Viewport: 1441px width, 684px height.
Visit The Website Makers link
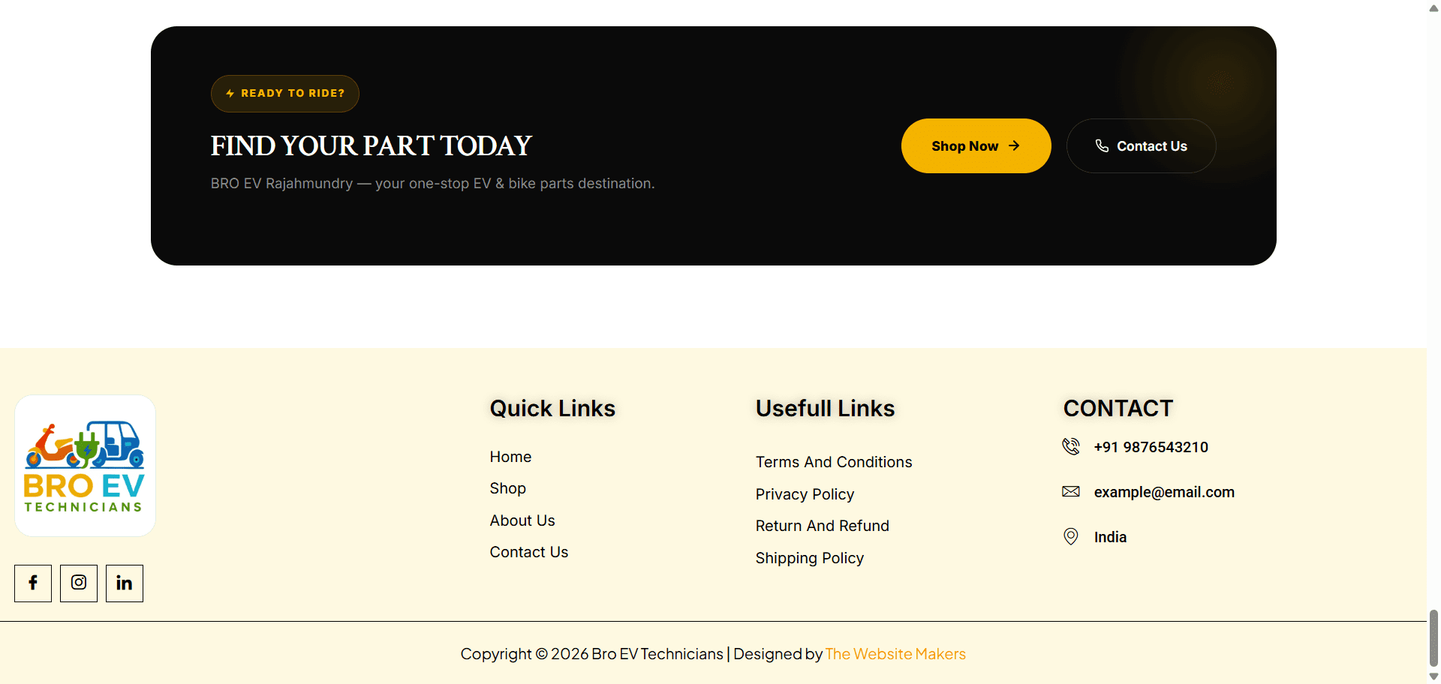pyautogui.click(x=895, y=654)
